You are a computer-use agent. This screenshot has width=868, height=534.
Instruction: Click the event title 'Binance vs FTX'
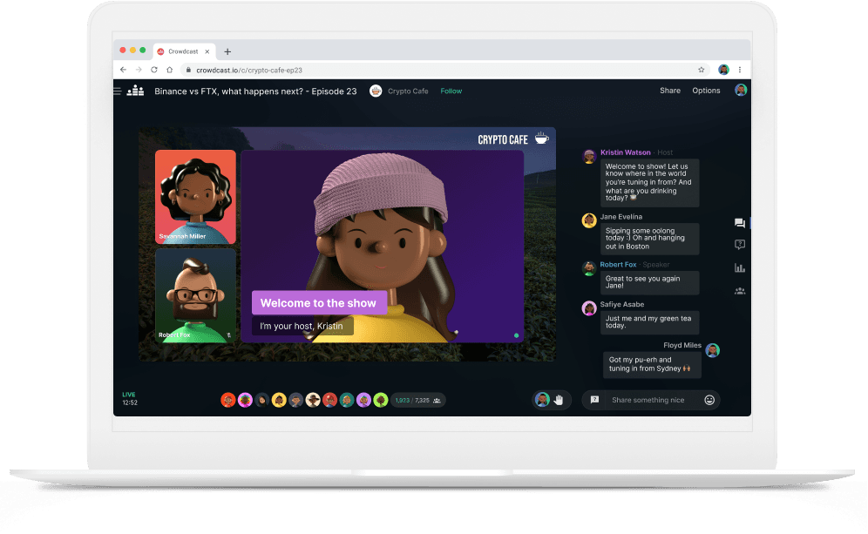pyautogui.click(x=255, y=91)
